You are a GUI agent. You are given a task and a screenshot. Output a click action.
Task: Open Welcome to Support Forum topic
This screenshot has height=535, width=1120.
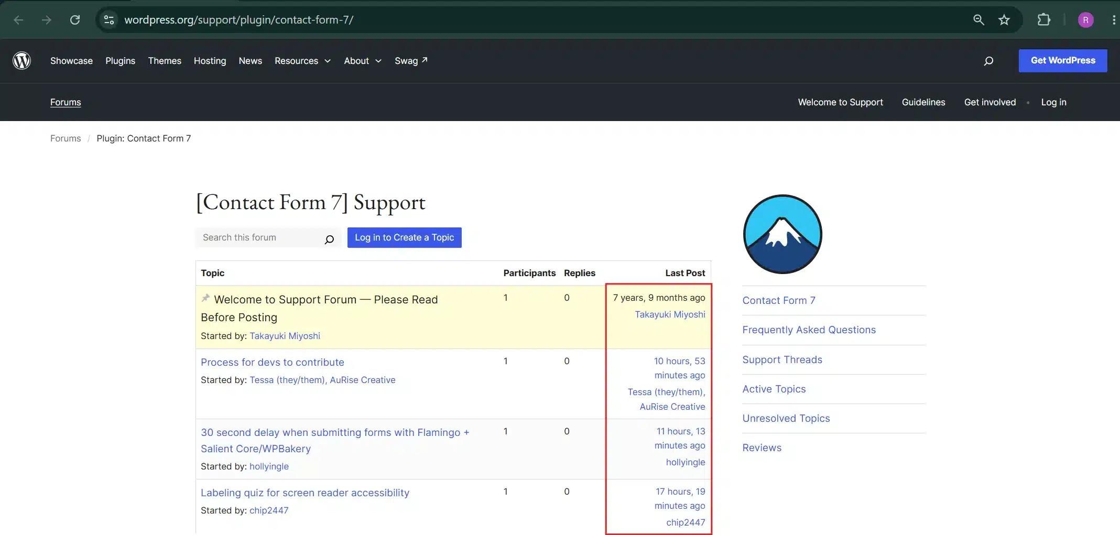(320, 308)
